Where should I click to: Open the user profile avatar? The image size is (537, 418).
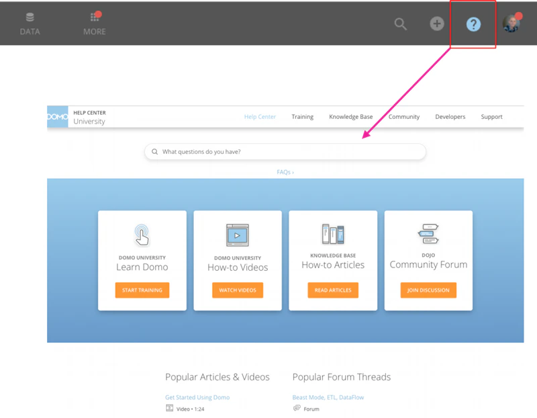pos(511,24)
